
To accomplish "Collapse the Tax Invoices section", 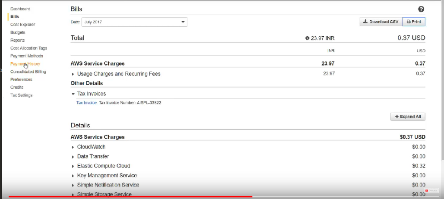I will coord(73,94).
